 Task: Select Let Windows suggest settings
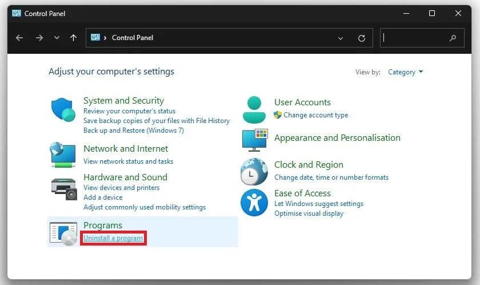pyautogui.click(x=319, y=204)
